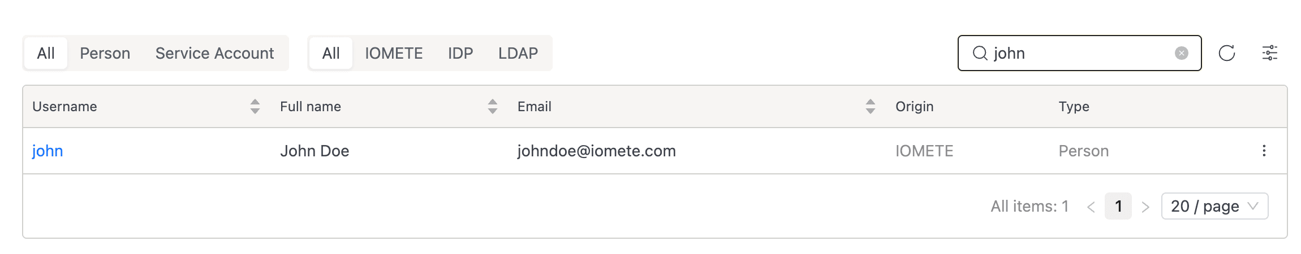
Task: Go to the previous page arrow
Action: [x=1091, y=207]
